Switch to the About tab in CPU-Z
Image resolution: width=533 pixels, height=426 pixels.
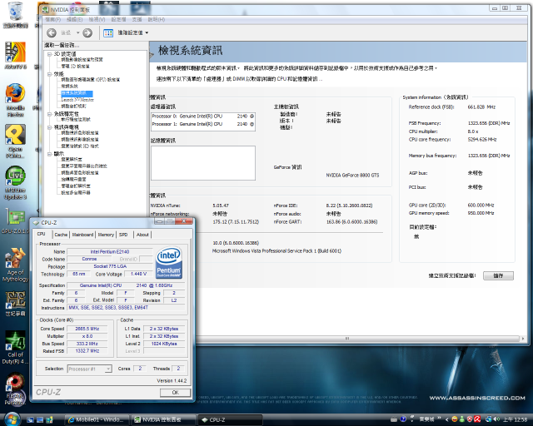coord(142,235)
